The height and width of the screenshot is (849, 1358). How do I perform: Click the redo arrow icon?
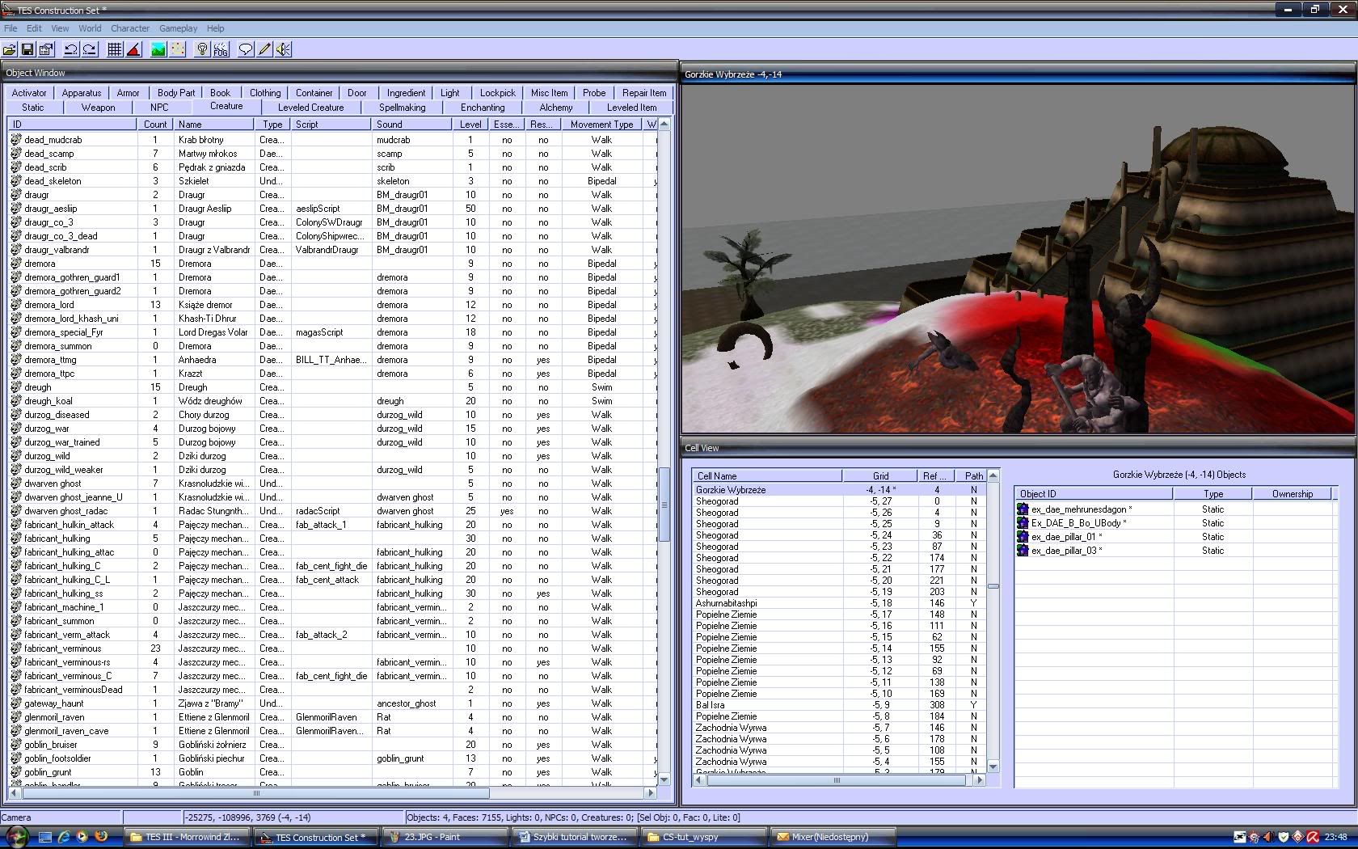coord(90,49)
